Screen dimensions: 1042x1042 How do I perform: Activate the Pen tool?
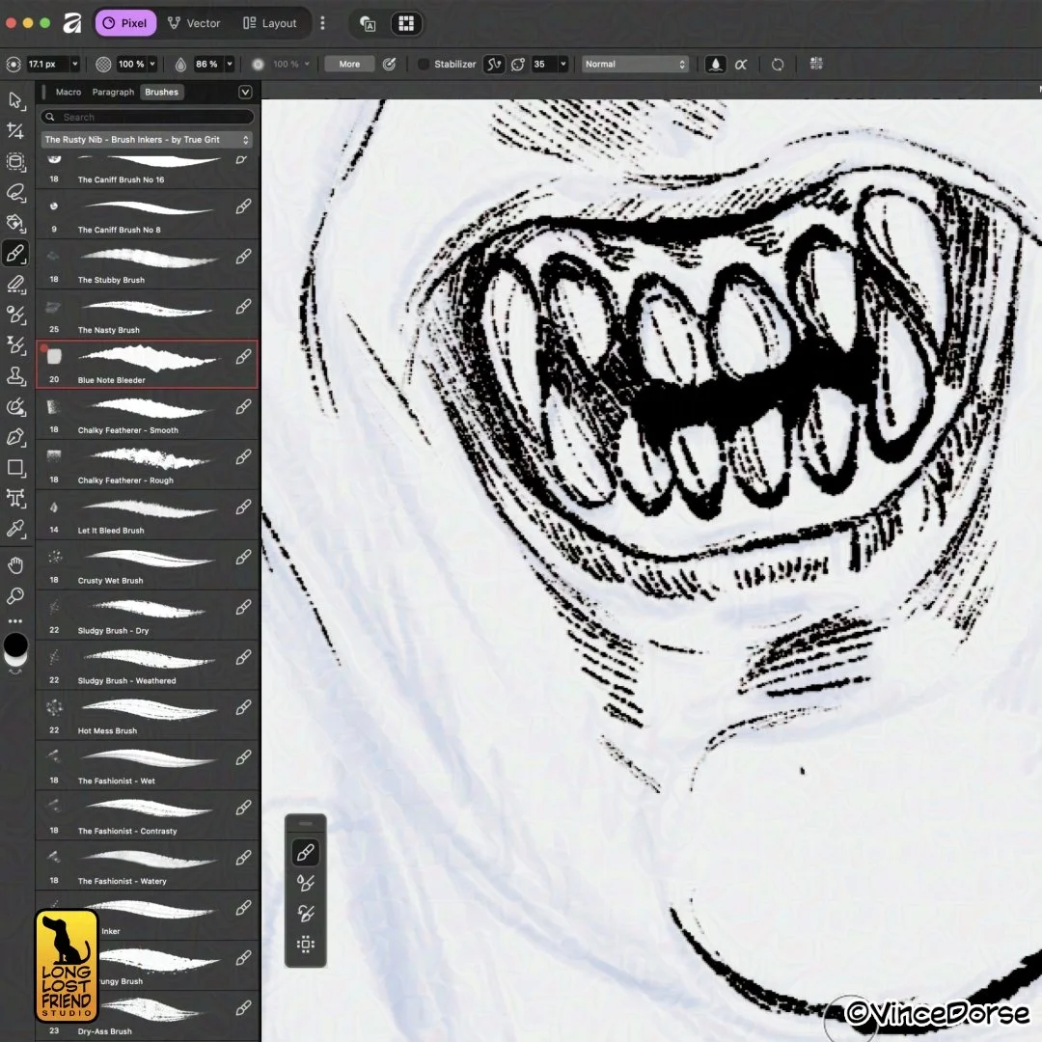click(15, 437)
